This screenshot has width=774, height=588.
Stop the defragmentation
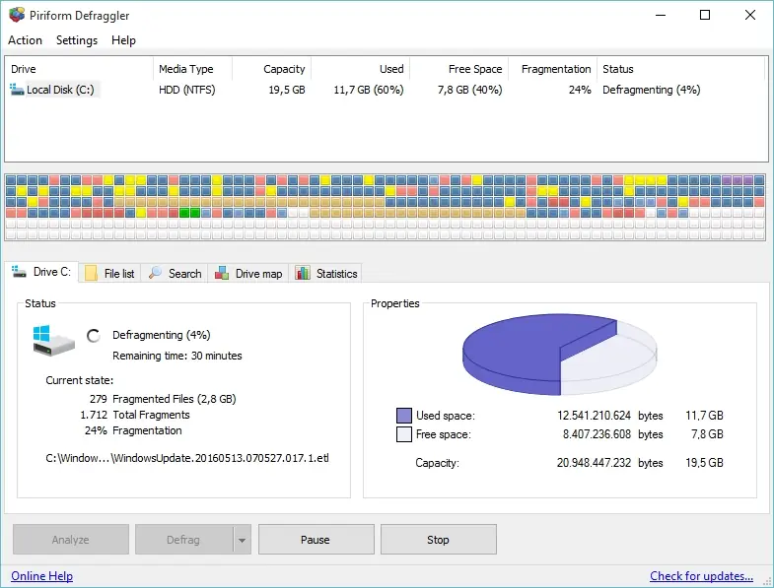pos(439,540)
